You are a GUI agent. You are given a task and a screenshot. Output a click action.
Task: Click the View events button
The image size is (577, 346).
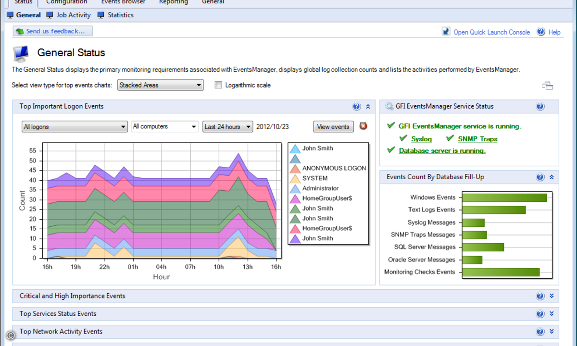(333, 127)
